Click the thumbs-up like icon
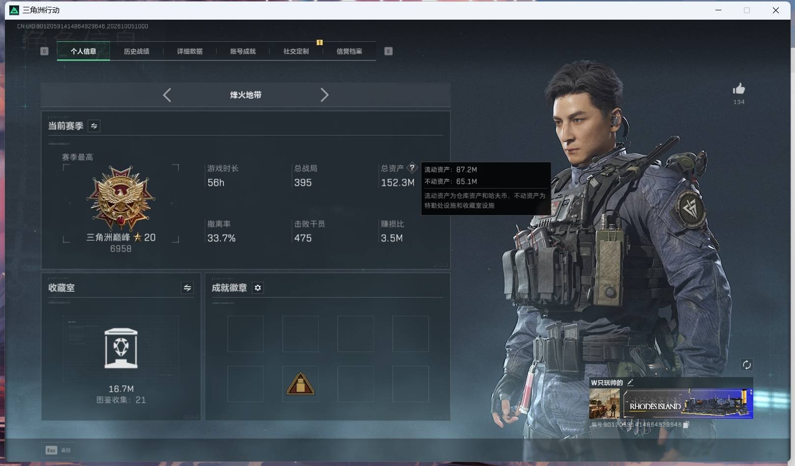Image resolution: width=795 pixels, height=466 pixels. click(739, 89)
